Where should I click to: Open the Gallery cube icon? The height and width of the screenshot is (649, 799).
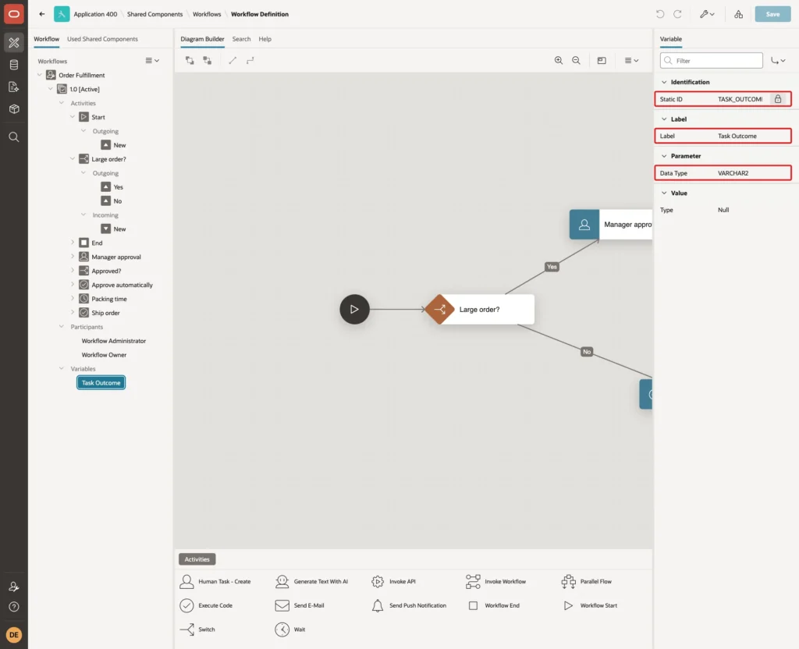click(x=14, y=109)
